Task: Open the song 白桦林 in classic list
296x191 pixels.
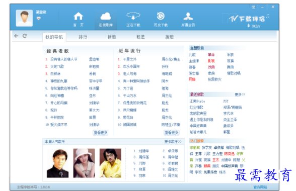Action: (55, 74)
